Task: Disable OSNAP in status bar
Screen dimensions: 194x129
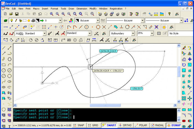Action: click(173, 125)
